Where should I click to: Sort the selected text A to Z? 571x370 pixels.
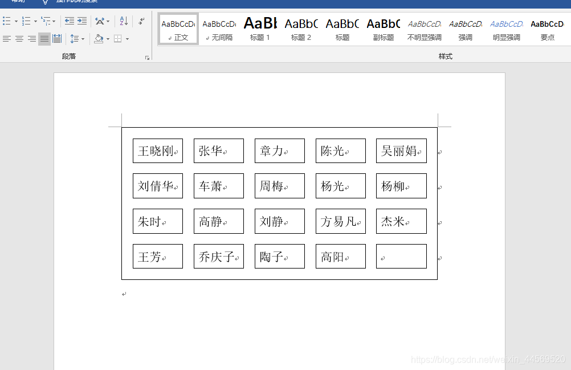click(124, 21)
